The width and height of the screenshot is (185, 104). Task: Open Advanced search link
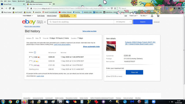pos(157,22)
